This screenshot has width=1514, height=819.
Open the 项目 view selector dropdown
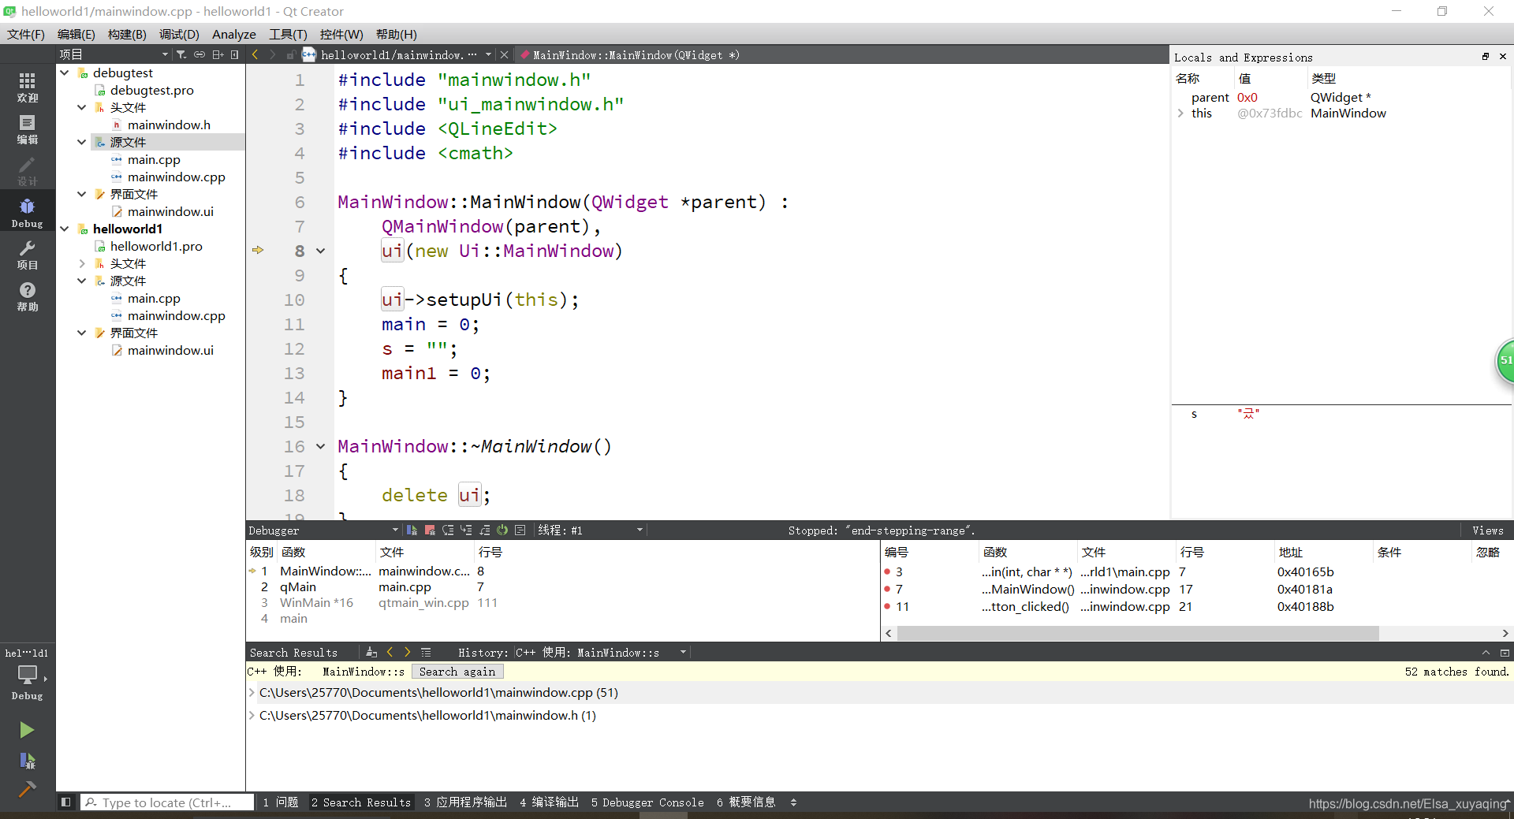[x=114, y=54]
